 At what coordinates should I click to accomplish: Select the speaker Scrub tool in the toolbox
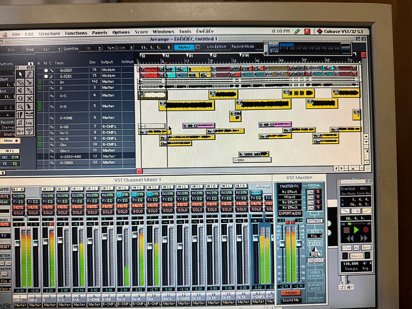point(21,91)
